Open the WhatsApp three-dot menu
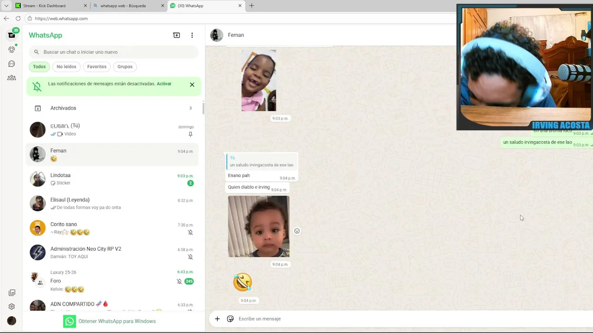This screenshot has height=333, width=593. (192, 35)
